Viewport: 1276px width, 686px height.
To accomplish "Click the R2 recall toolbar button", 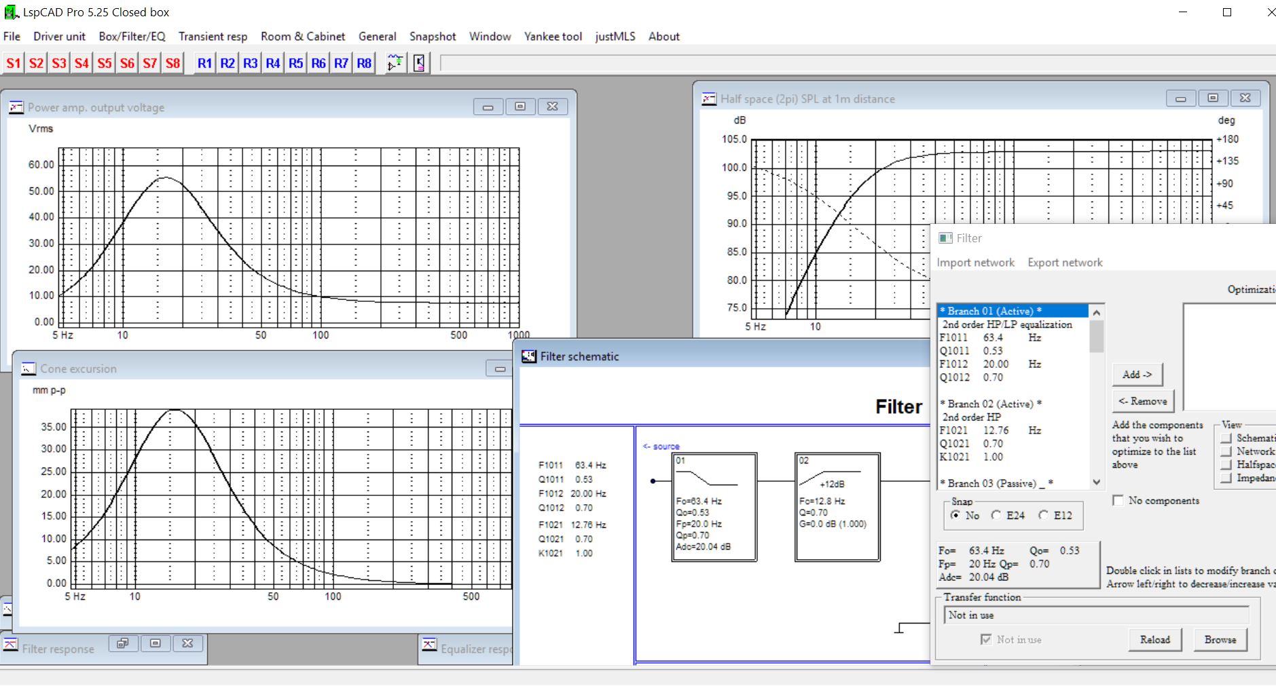I will click(x=227, y=63).
